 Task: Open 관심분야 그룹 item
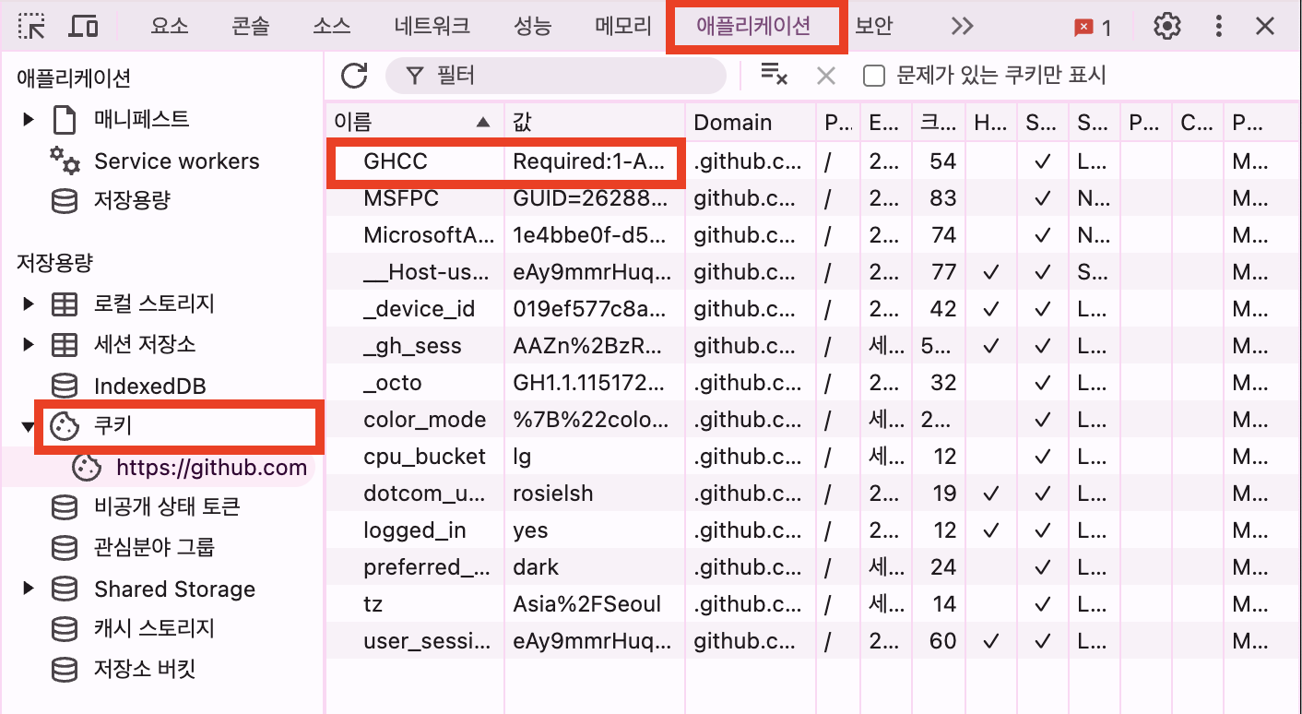pos(154,548)
